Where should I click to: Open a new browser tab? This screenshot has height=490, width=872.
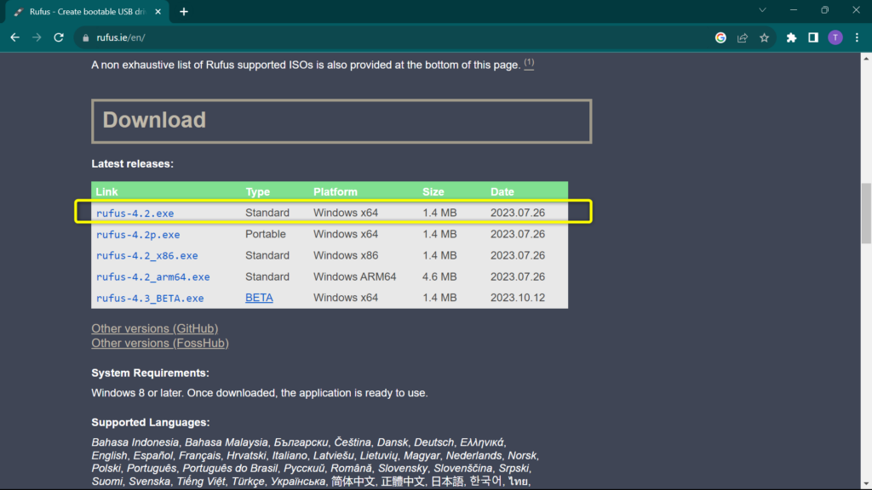[x=182, y=12]
